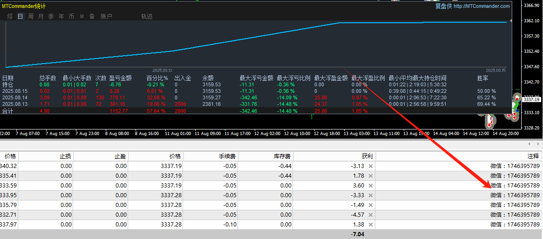
Task: Click the 盈亏金额 column header
Action: tap(121, 78)
